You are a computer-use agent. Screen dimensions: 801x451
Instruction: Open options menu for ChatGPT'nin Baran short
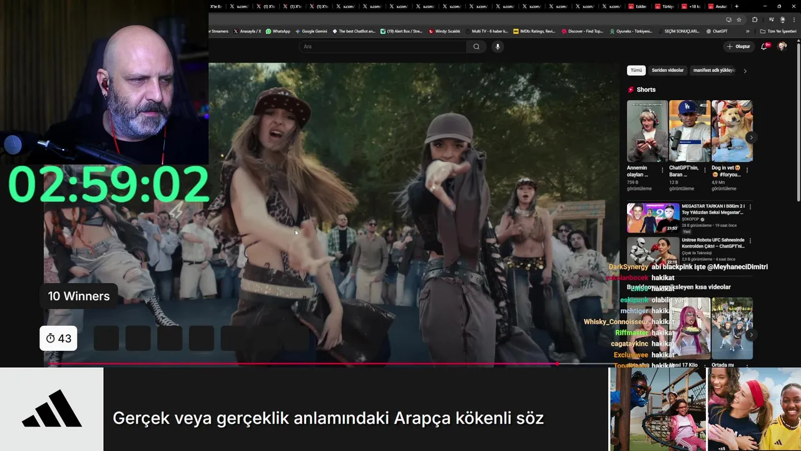(705, 170)
